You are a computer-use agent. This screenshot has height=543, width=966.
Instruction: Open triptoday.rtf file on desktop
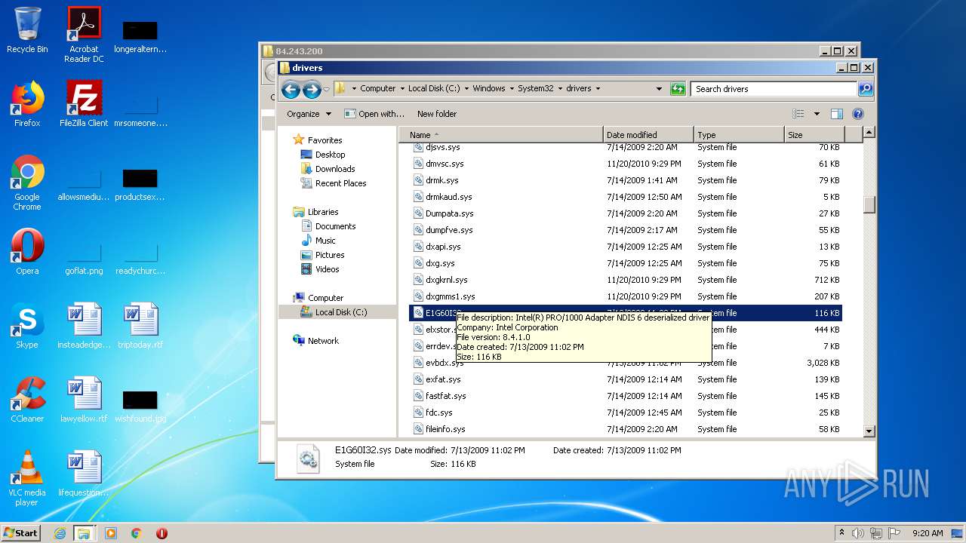[x=140, y=326]
